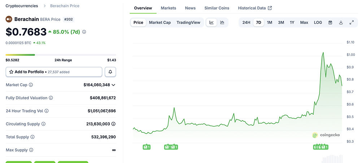
Task: Click Add to Portfolio button
Action: point(54,72)
